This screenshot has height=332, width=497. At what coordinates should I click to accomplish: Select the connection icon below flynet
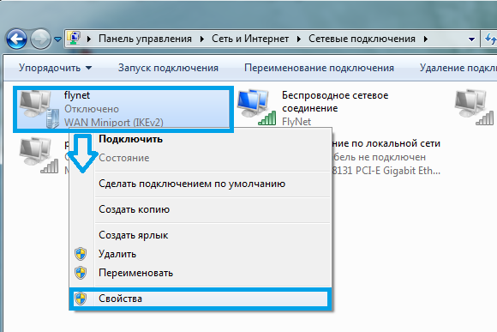39,155
